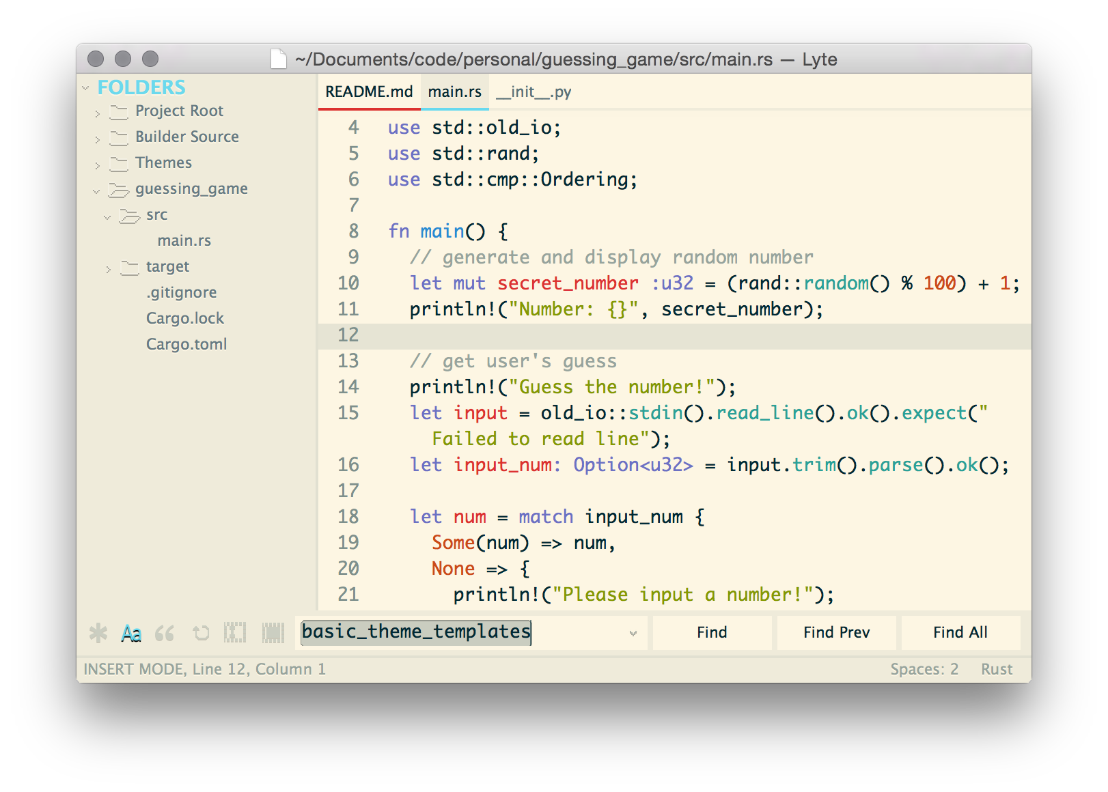Click 'INSERT MODE, Line 12, Column 1' status text
Viewport: 1108px width, 792px height.
coord(205,669)
